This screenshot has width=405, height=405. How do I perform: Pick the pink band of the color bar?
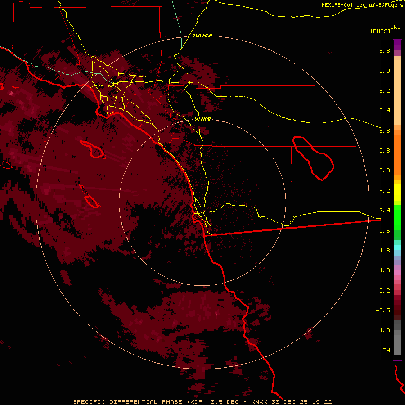[397, 273]
